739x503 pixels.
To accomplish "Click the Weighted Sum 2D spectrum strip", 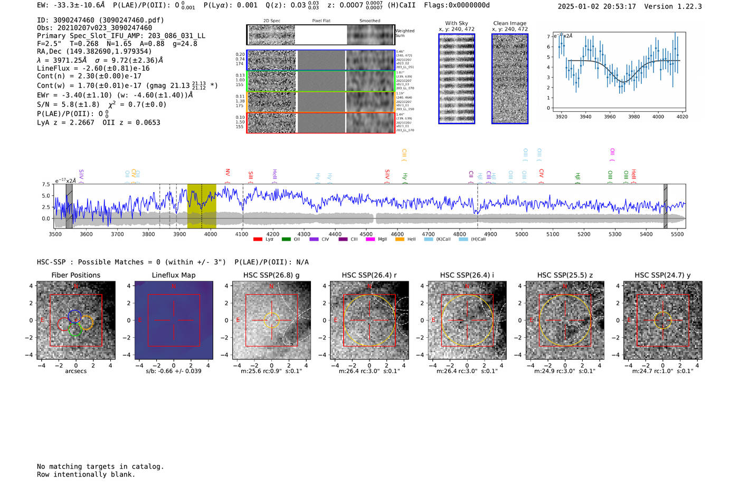I will [320, 35].
